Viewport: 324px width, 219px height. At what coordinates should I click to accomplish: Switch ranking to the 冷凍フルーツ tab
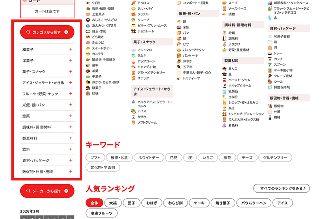pos(102,213)
